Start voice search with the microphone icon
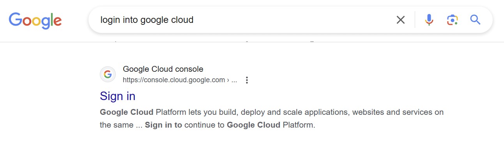504x147 pixels. 429,20
